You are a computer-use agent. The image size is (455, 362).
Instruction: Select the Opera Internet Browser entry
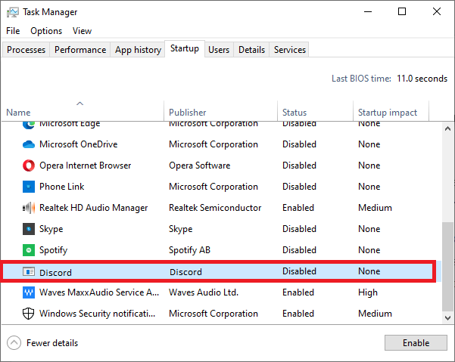click(86, 166)
